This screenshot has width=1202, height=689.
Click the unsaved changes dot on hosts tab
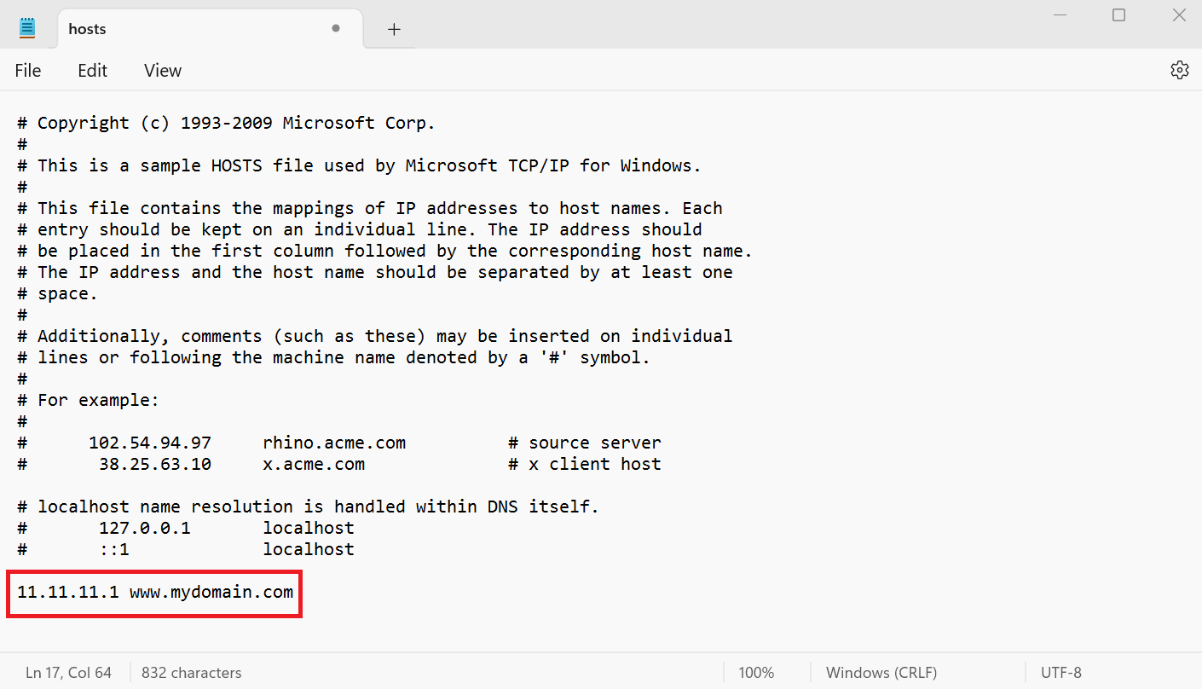335,28
